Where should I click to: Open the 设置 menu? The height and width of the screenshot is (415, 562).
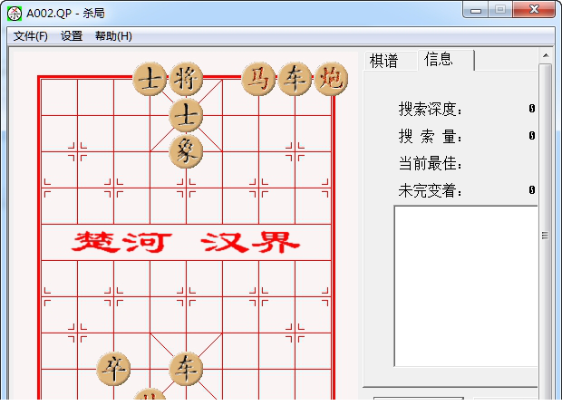pyautogui.click(x=72, y=36)
